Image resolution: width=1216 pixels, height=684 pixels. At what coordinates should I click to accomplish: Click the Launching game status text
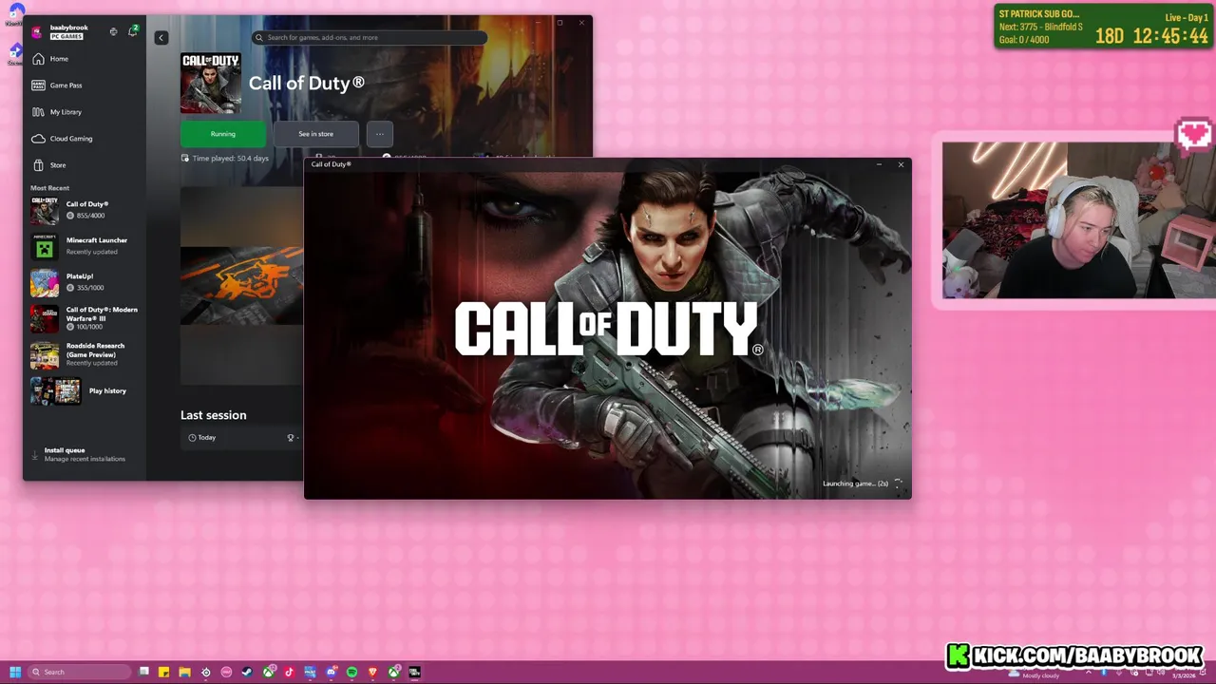point(855,484)
